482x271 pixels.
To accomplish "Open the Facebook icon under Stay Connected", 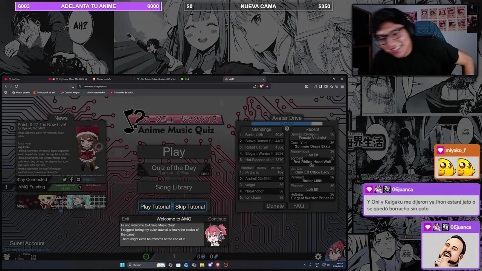I will click(72, 180).
